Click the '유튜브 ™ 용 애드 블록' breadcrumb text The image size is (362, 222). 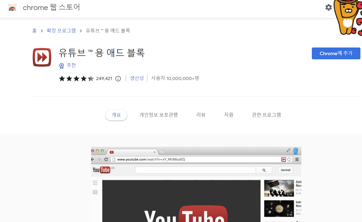click(x=108, y=31)
